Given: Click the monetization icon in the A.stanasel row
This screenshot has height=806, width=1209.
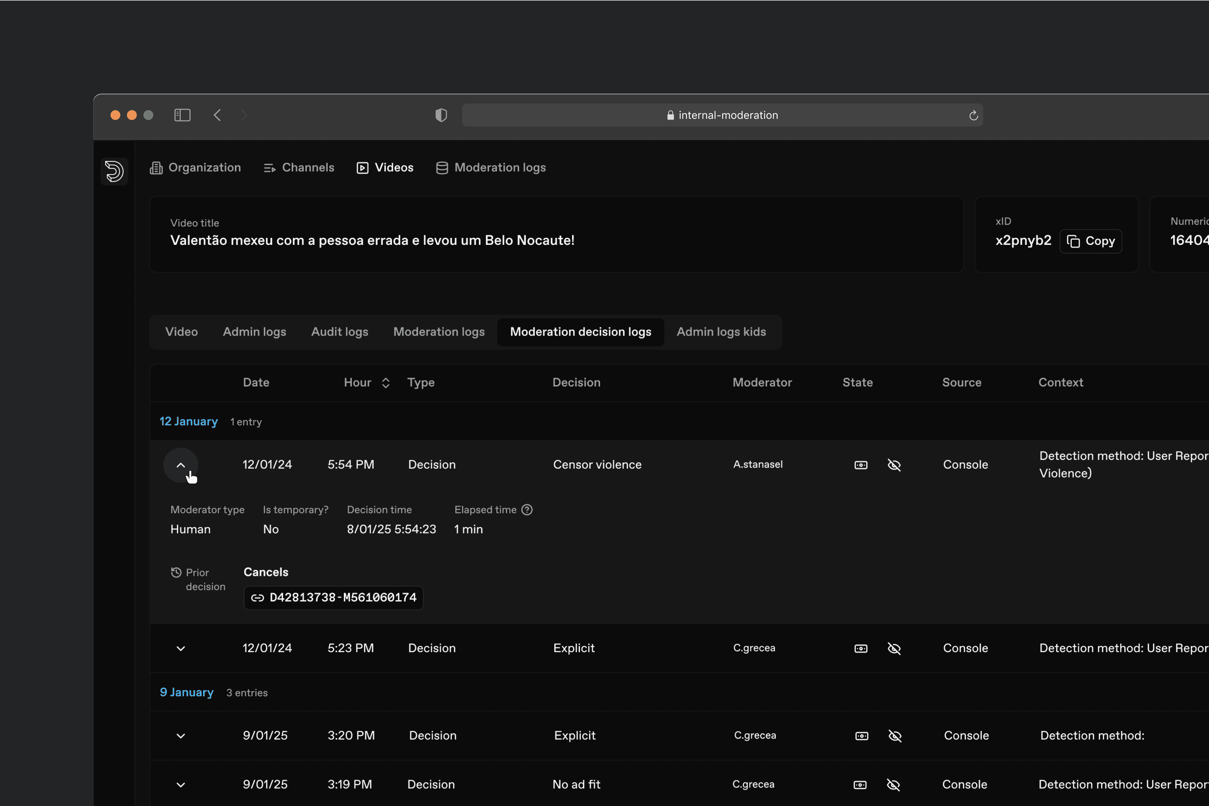Looking at the screenshot, I should [861, 465].
